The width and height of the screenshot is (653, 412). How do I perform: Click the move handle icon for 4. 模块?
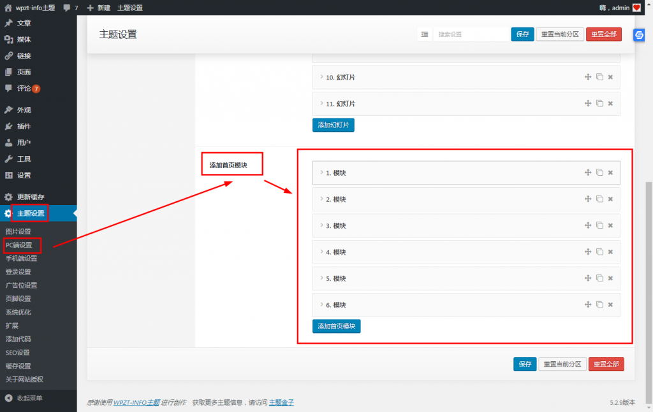pyautogui.click(x=587, y=252)
